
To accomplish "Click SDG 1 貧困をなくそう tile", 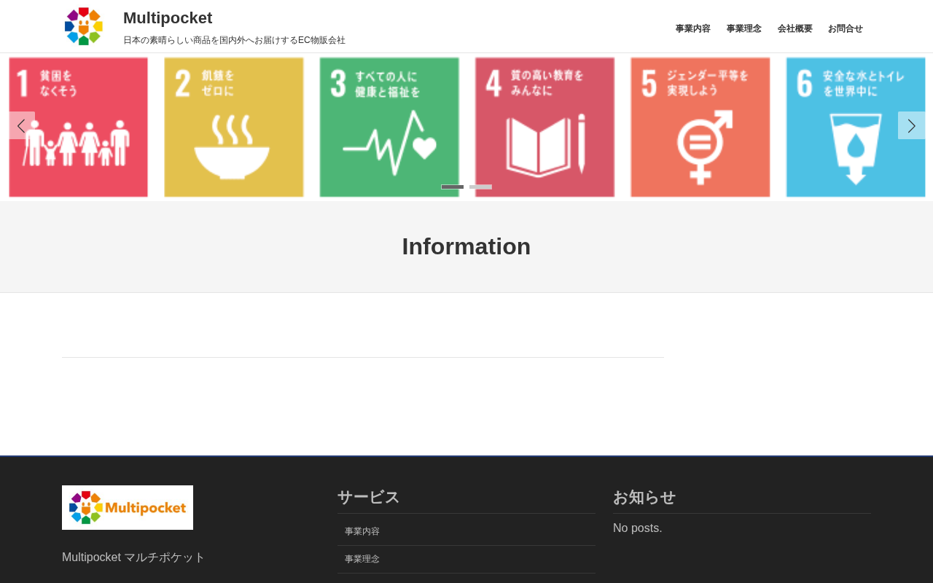I will tap(78, 128).
